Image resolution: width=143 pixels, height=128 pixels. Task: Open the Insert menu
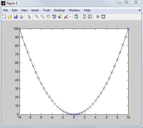tap(35, 10)
